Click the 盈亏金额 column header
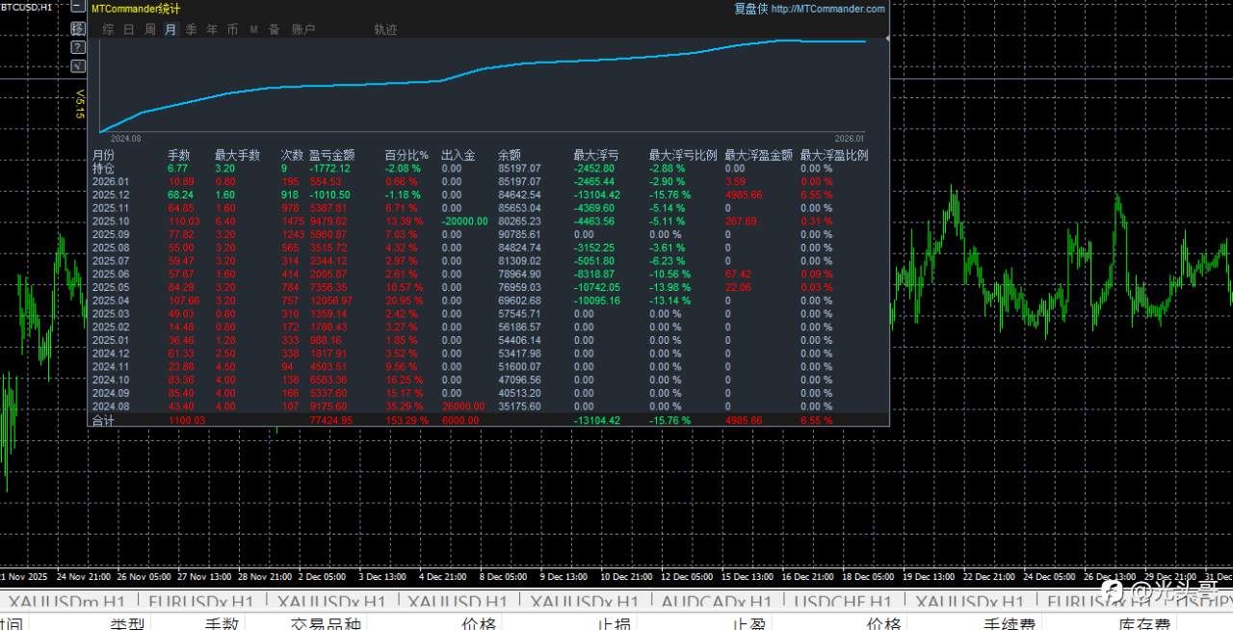Viewport: 1233px width, 630px height. point(331,155)
